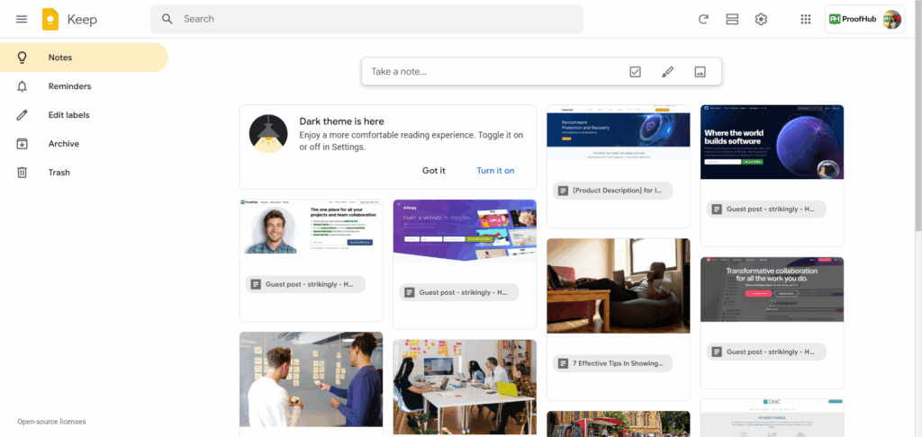Open the DMC website screenshot thumbnail
Viewport: 922px width, 437px height.
pyautogui.click(x=772, y=417)
